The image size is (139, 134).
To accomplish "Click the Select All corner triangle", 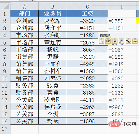I will [x=5, y=6].
